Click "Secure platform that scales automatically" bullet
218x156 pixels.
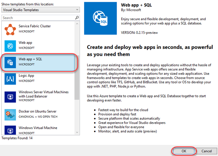129,119
